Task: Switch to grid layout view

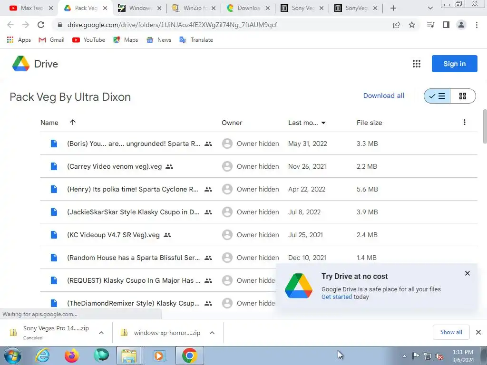Action: [463, 96]
